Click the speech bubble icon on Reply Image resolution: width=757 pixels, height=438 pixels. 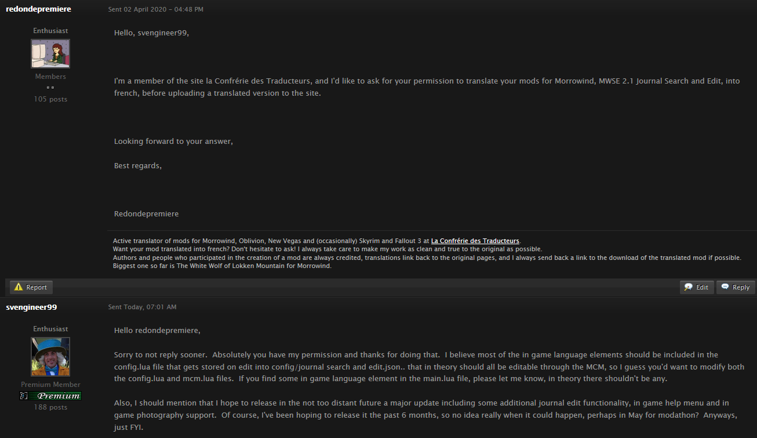point(725,287)
